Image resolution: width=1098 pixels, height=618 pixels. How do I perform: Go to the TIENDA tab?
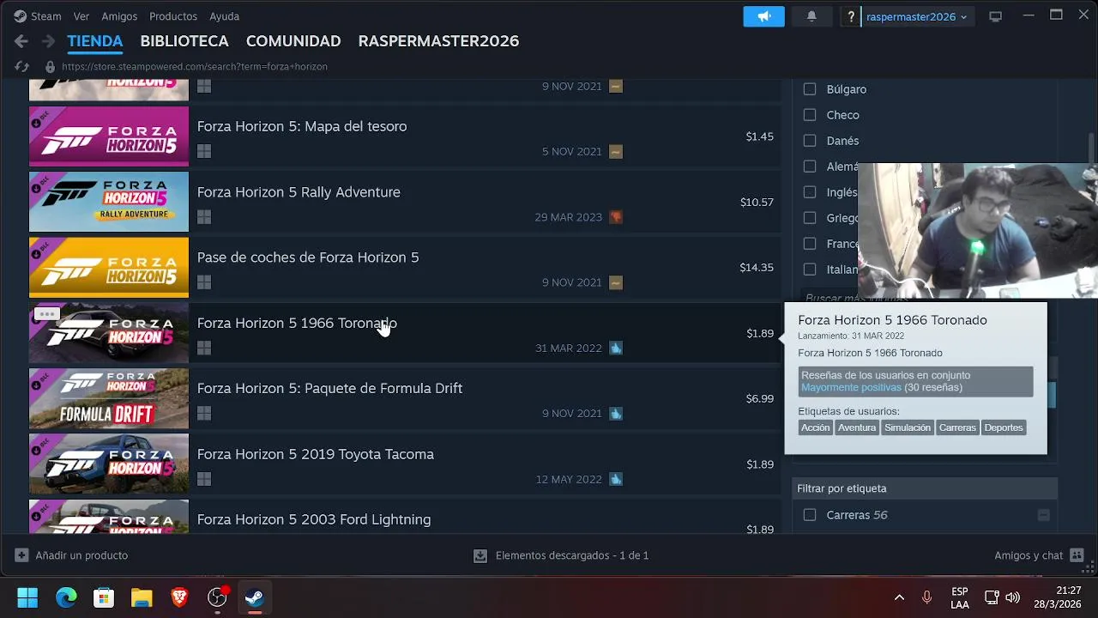point(95,41)
